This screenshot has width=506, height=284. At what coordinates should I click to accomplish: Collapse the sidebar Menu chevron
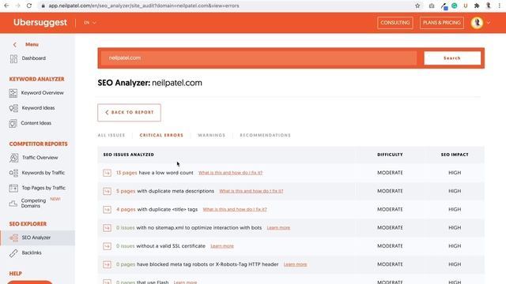tap(15, 44)
